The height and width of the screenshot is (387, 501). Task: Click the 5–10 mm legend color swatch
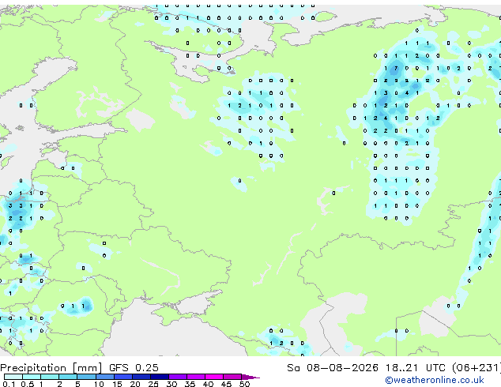(86, 377)
